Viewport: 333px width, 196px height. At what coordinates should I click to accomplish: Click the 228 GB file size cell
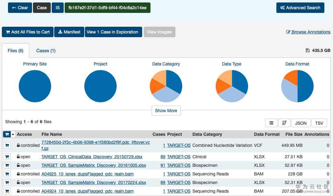[295, 174]
